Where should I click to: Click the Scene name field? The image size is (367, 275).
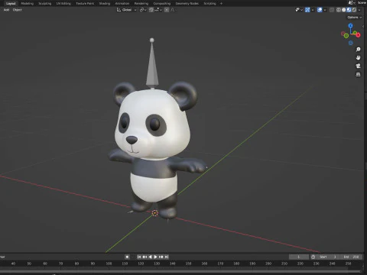pyautogui.click(x=362, y=3)
